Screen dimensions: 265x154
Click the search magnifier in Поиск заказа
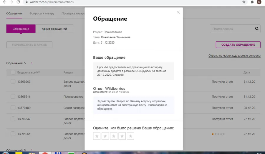[x=257, y=29]
